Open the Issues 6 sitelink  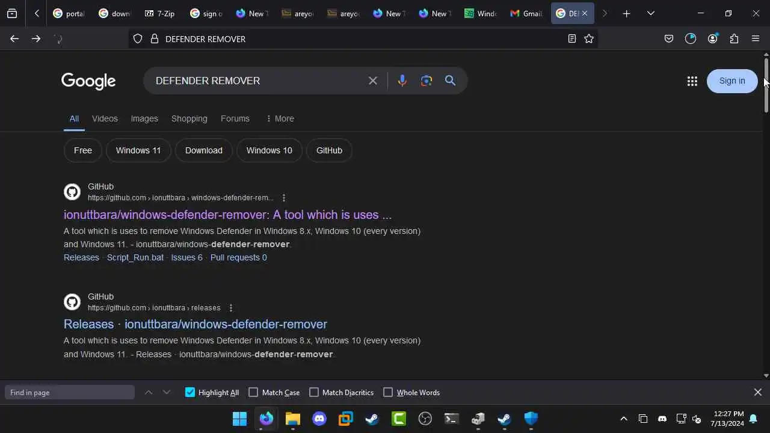point(186,257)
